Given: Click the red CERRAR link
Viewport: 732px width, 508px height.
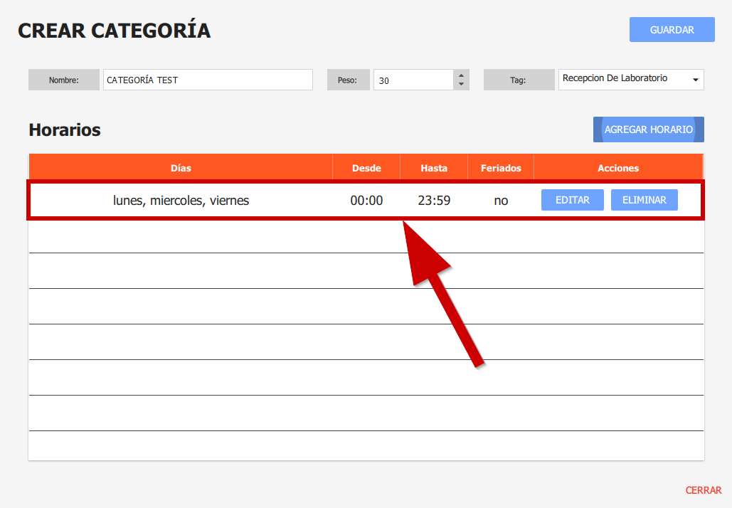Looking at the screenshot, I should [x=703, y=490].
